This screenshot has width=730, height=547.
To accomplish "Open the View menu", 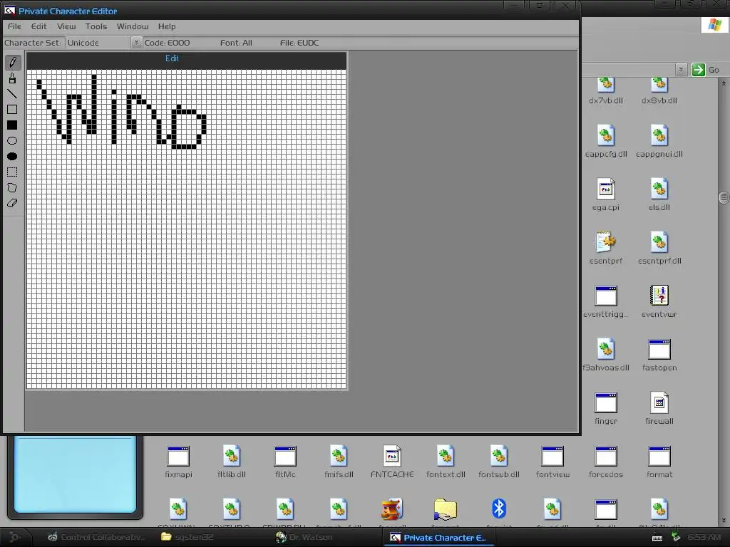I will click(x=66, y=26).
